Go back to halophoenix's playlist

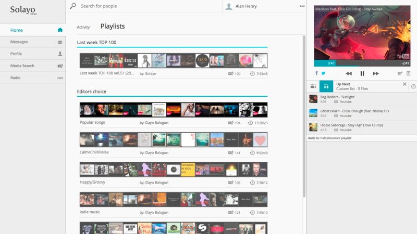330,138
